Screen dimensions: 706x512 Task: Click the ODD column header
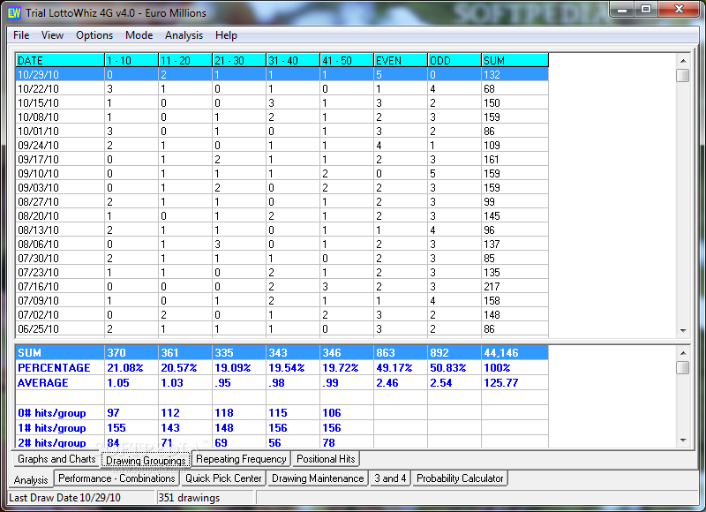[454, 60]
